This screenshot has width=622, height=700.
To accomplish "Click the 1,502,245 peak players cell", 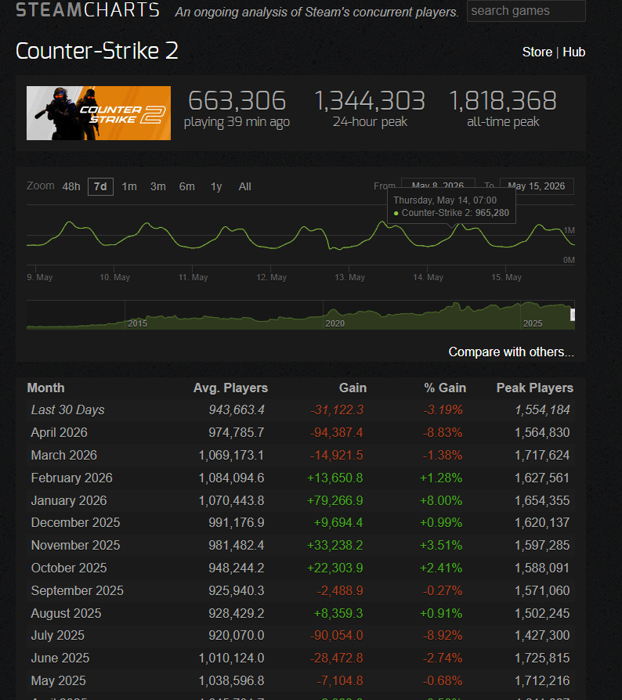I will 542,614.
